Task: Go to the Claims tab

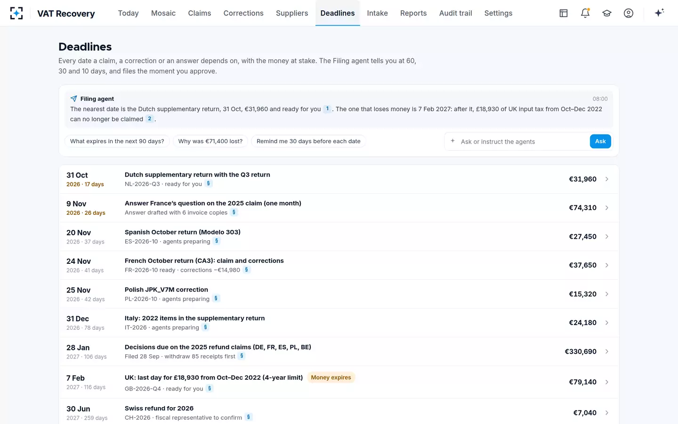Action: [200, 13]
